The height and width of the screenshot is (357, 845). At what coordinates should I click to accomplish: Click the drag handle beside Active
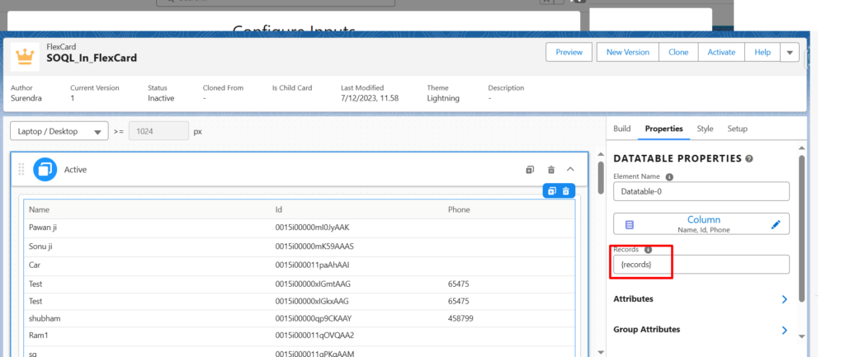click(x=21, y=170)
